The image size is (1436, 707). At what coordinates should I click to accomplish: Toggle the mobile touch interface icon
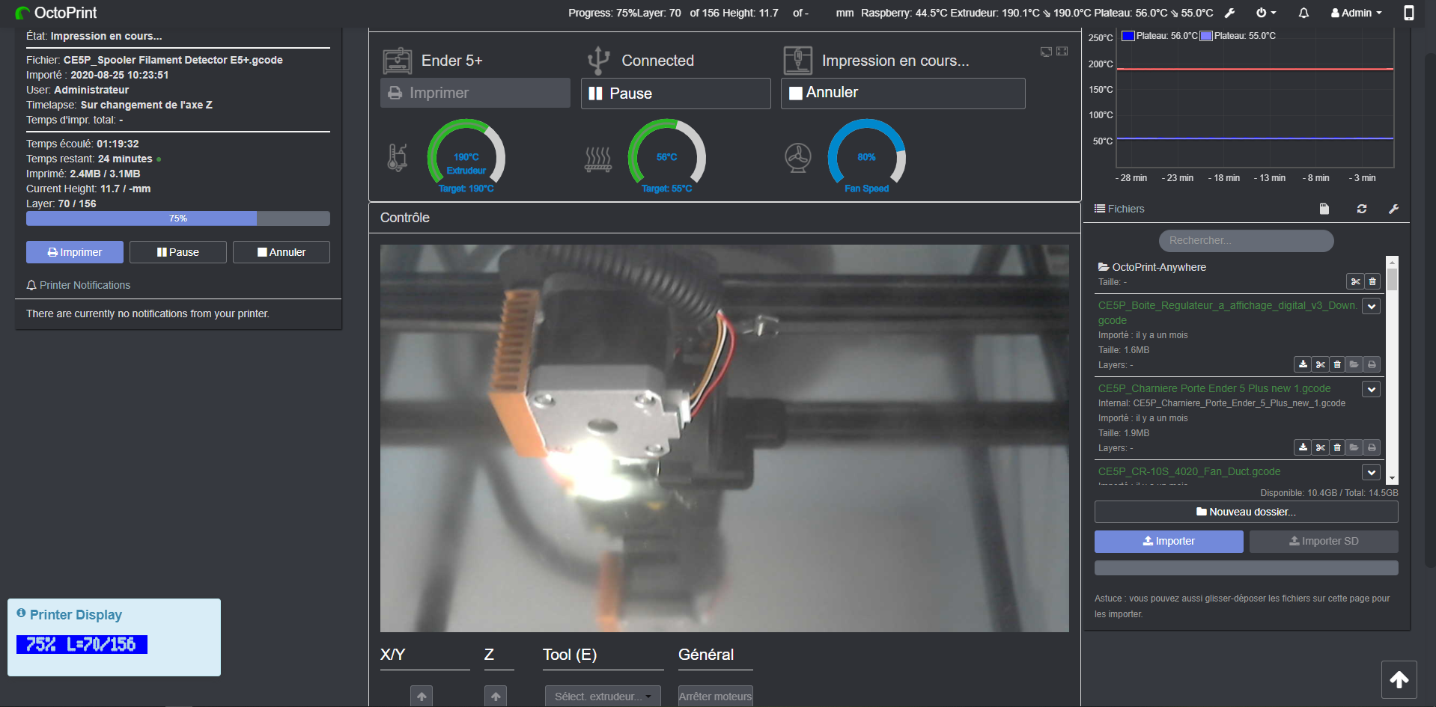pos(1408,13)
